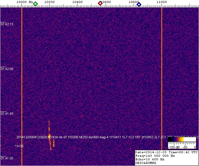Click the OBSJAROMER station label
This screenshot has width=199, height=166.
146,163
